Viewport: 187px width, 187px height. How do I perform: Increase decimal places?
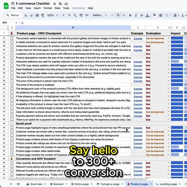(81, 15)
